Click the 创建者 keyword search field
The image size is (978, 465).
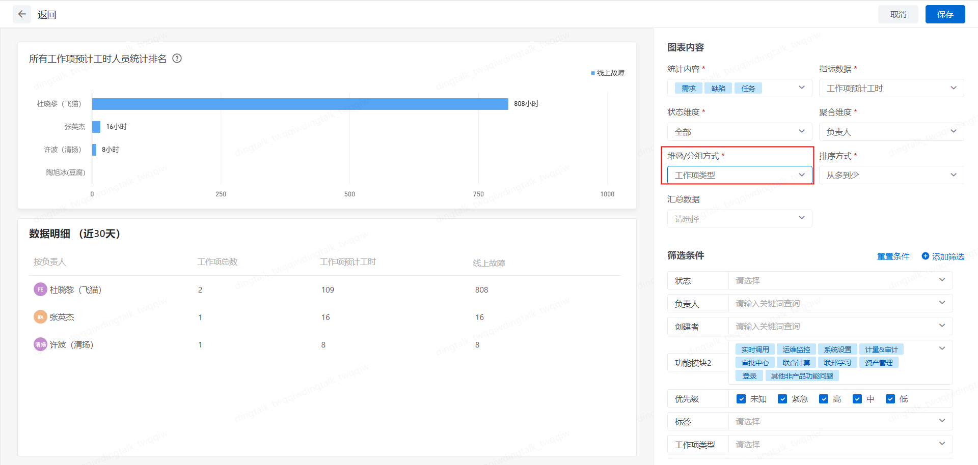tap(840, 326)
